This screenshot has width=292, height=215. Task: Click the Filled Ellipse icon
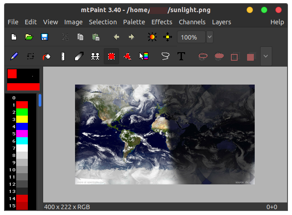[219, 56]
